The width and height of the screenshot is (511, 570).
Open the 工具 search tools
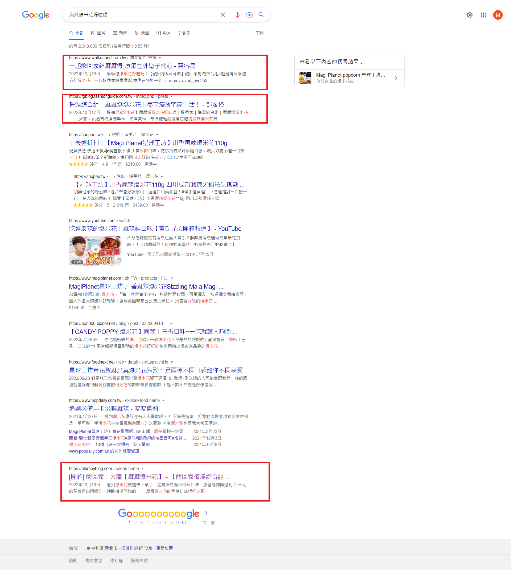pyautogui.click(x=259, y=33)
